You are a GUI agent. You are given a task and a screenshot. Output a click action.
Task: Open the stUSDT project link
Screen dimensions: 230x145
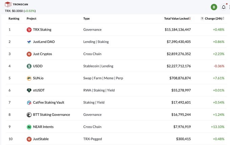point(39,90)
